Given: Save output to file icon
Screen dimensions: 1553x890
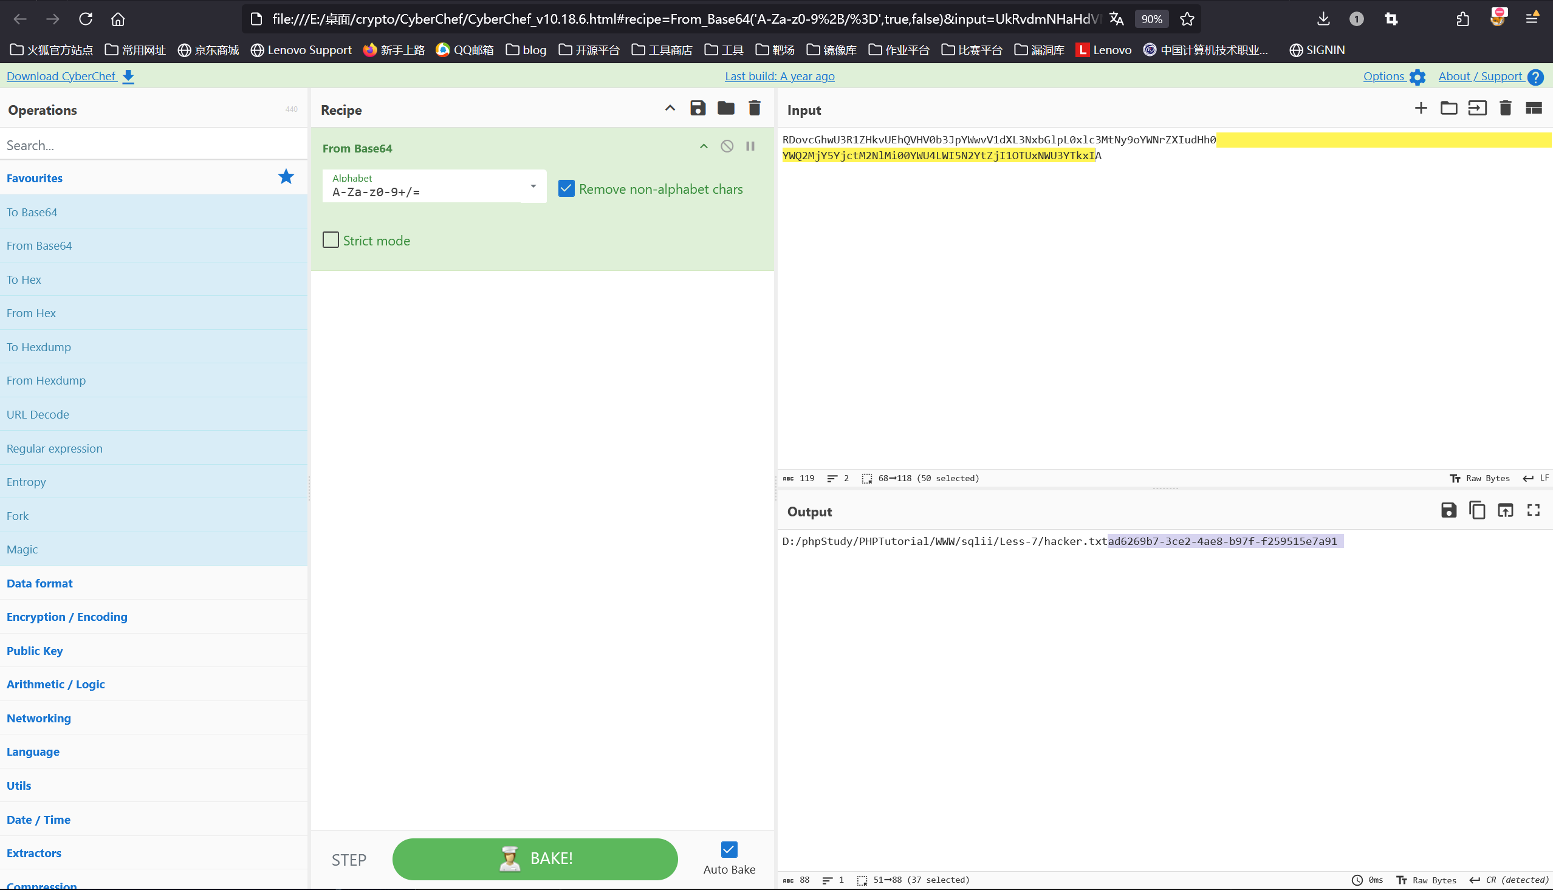Looking at the screenshot, I should [x=1448, y=510].
